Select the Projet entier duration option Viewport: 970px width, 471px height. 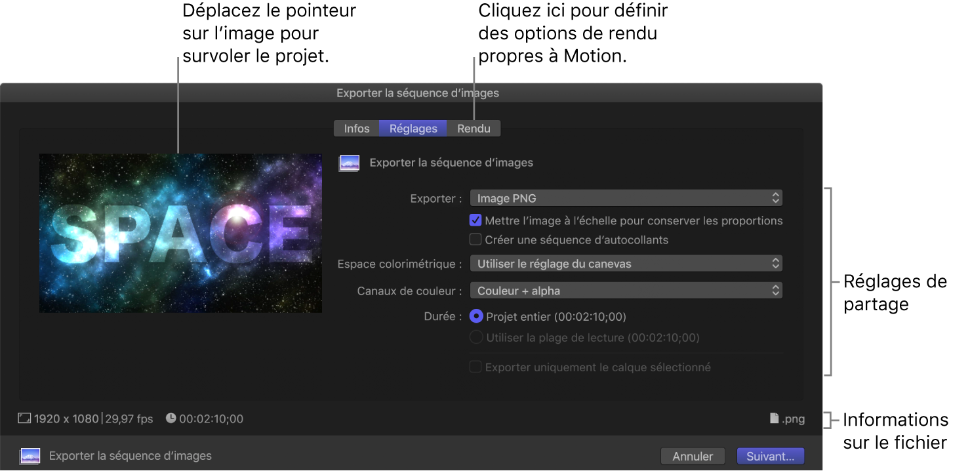pos(475,316)
